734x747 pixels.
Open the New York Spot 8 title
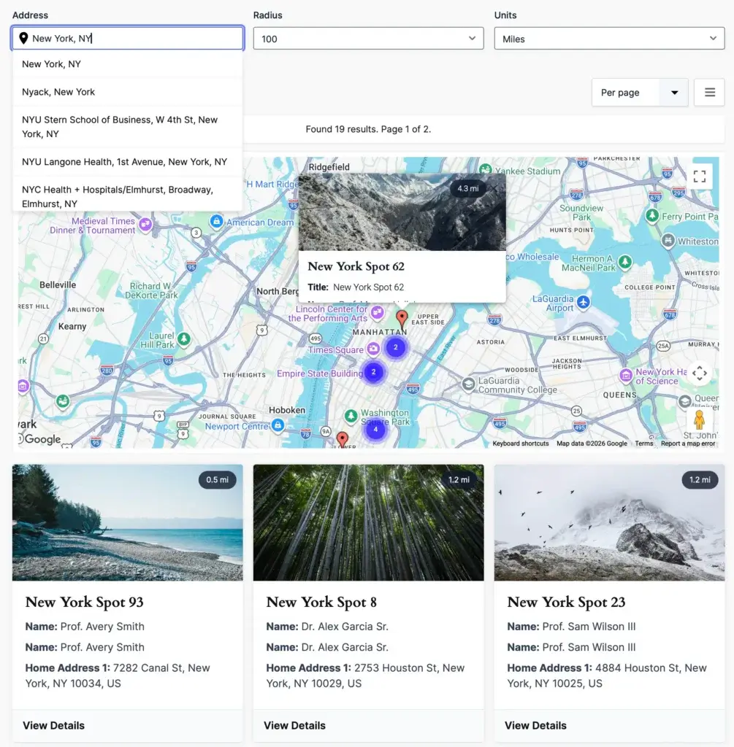point(321,602)
